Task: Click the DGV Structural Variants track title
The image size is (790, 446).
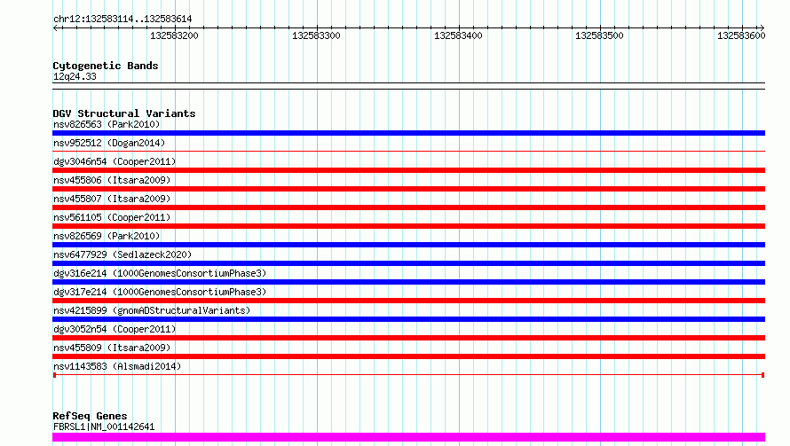Action: 124,113
